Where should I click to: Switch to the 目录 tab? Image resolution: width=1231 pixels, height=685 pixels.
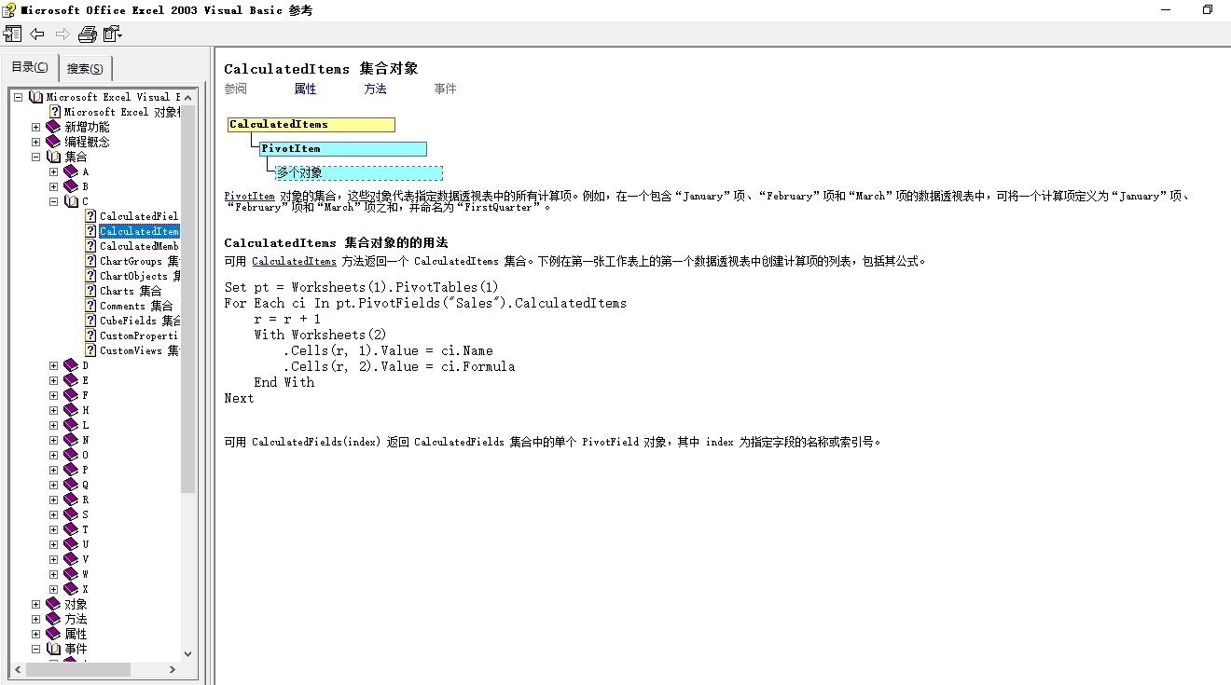[29, 68]
